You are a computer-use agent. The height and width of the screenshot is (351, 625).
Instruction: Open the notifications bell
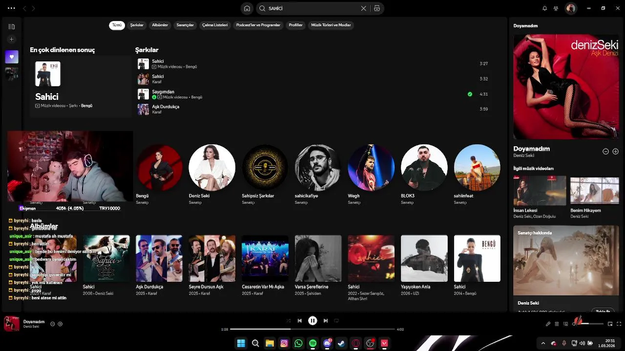(545, 8)
